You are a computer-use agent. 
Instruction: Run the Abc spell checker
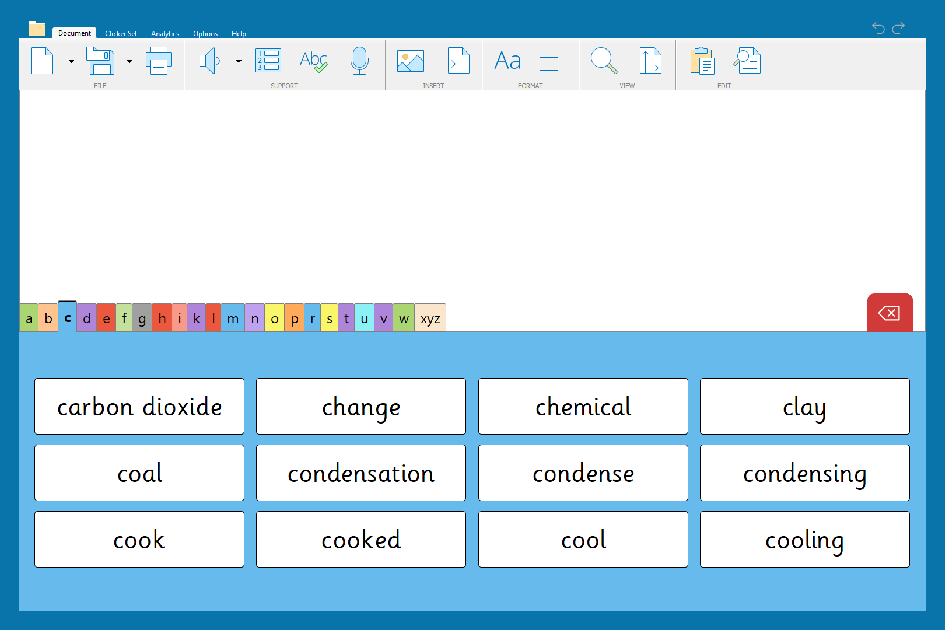point(313,61)
